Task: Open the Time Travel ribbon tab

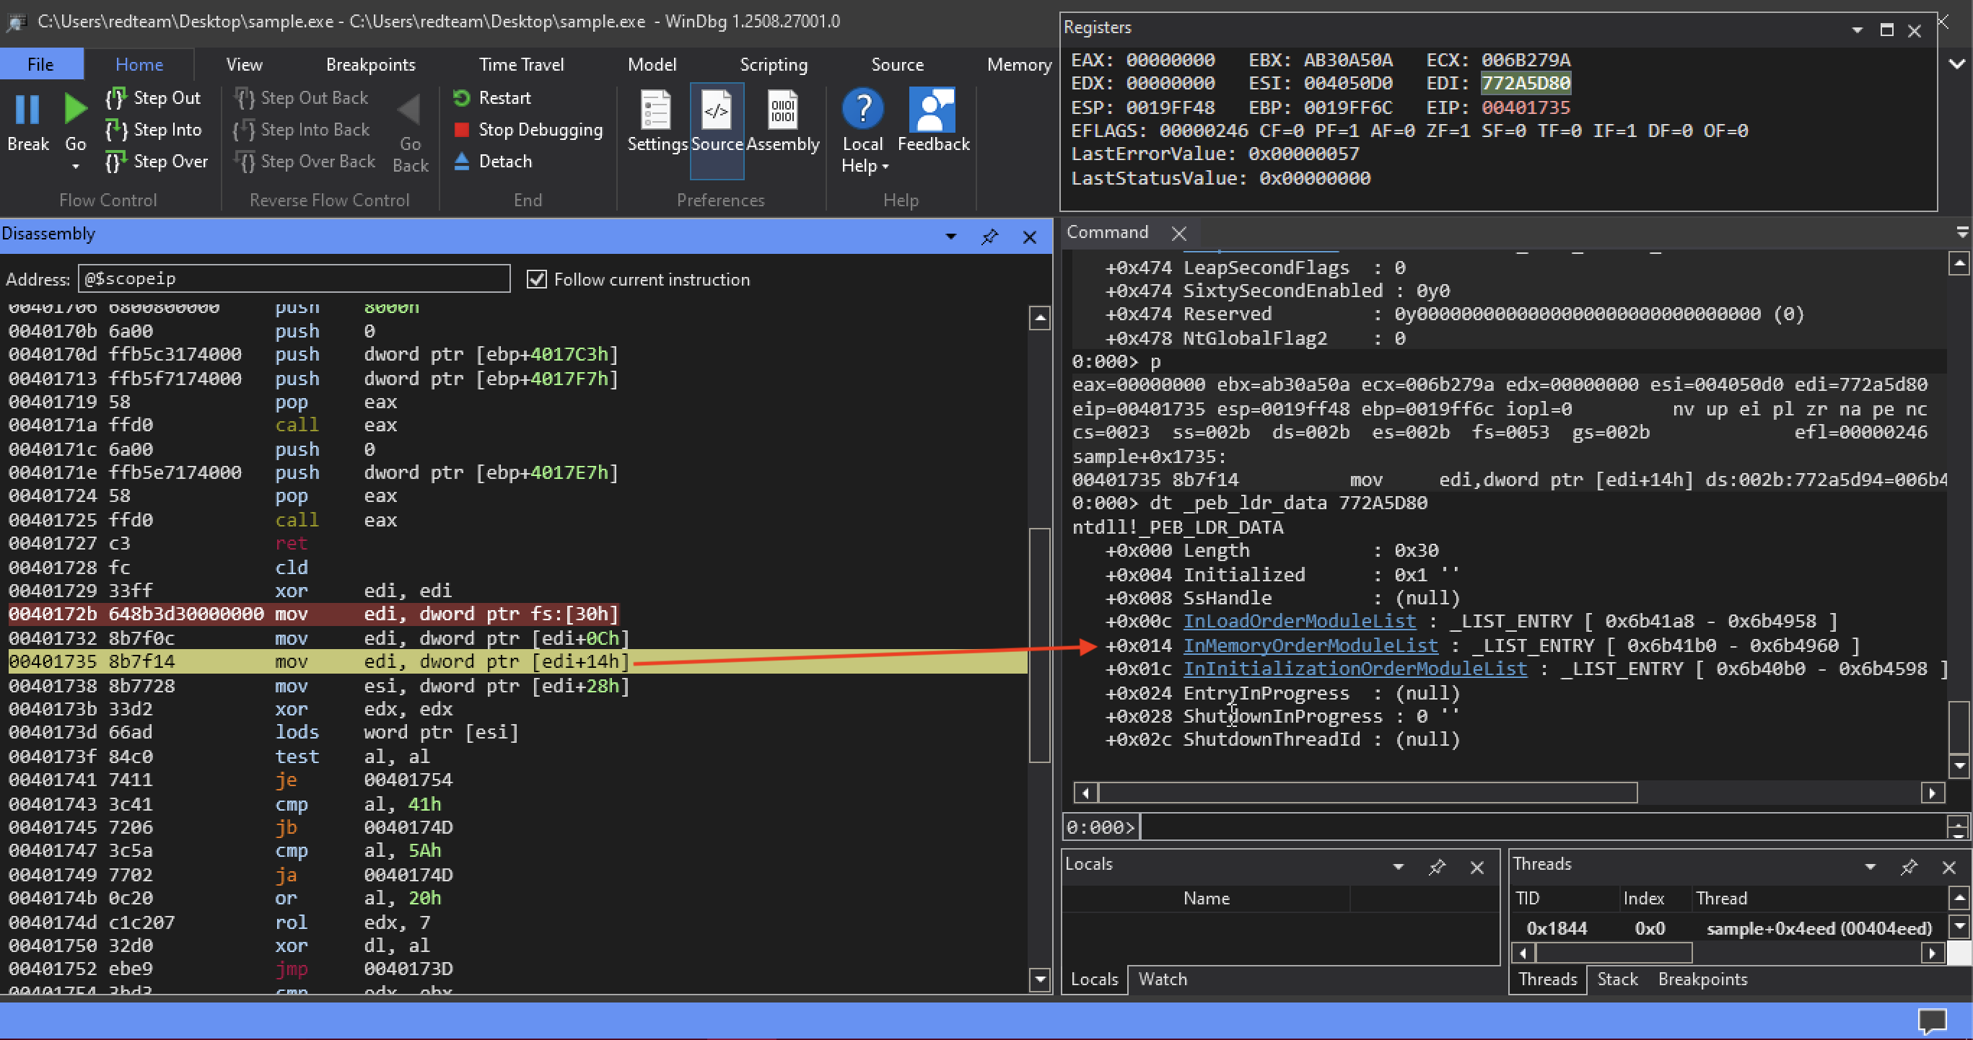Action: (x=522, y=64)
